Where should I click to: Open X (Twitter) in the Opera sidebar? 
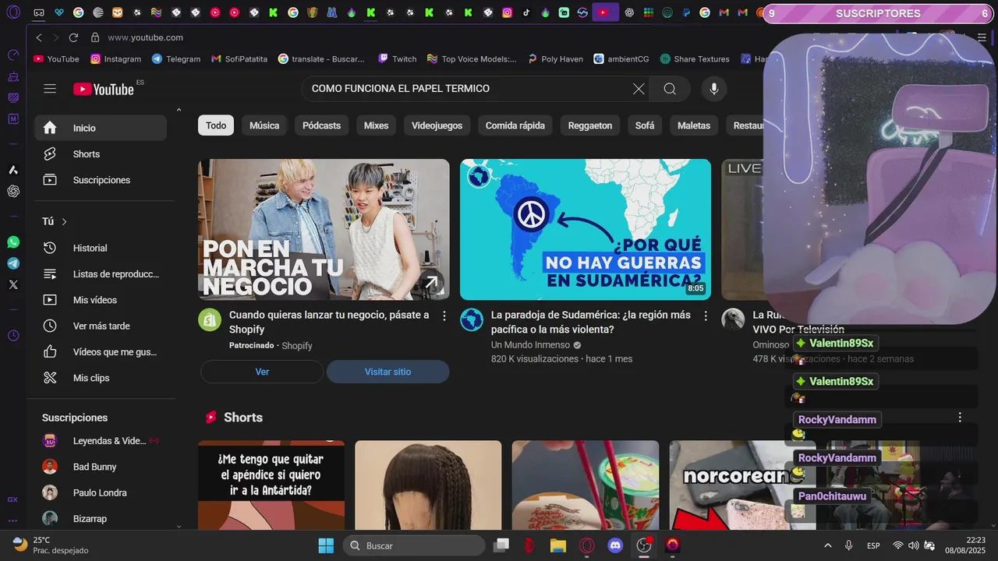13,284
